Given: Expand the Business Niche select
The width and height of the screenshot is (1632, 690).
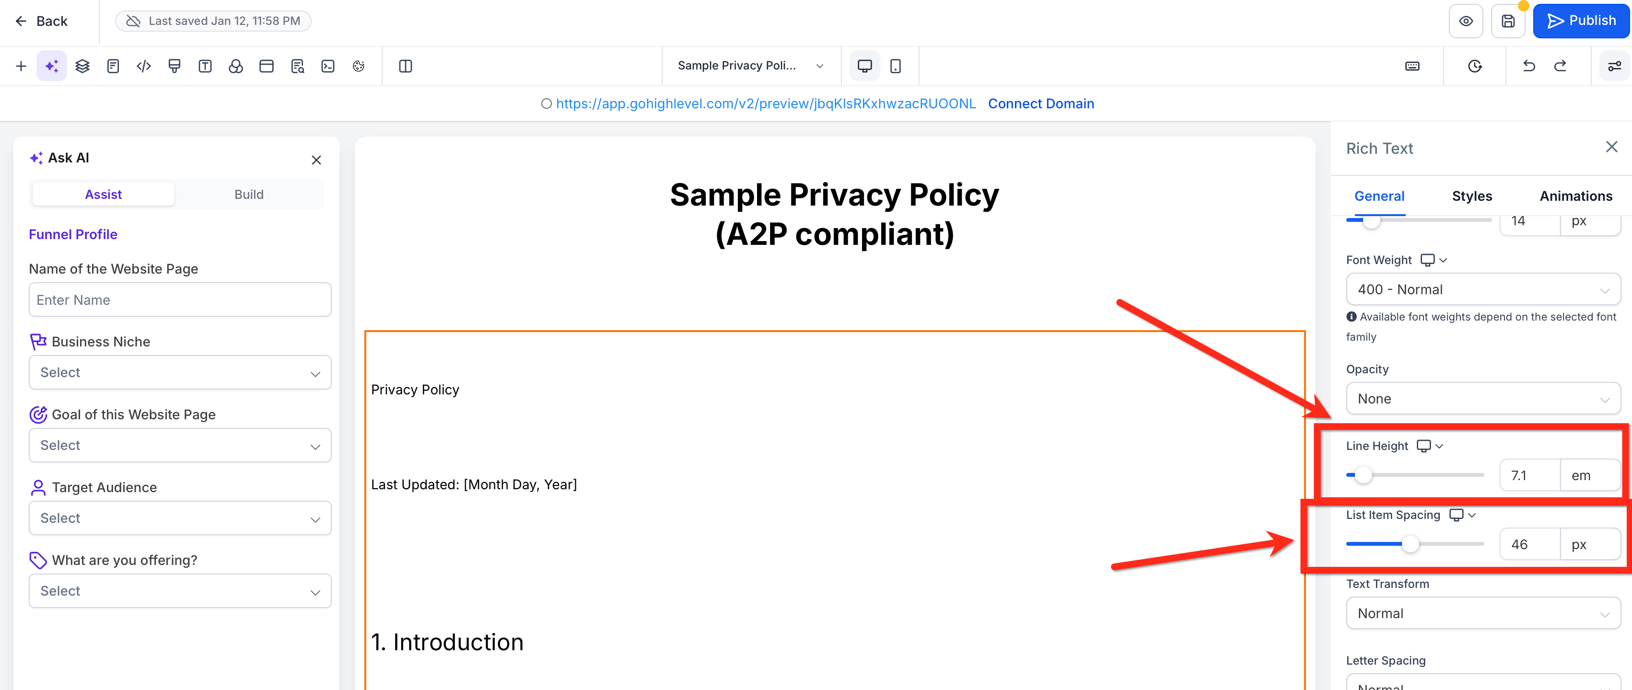Looking at the screenshot, I should pos(180,372).
